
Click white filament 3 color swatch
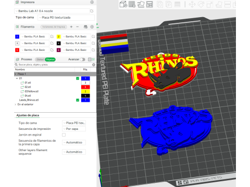click(17, 43)
